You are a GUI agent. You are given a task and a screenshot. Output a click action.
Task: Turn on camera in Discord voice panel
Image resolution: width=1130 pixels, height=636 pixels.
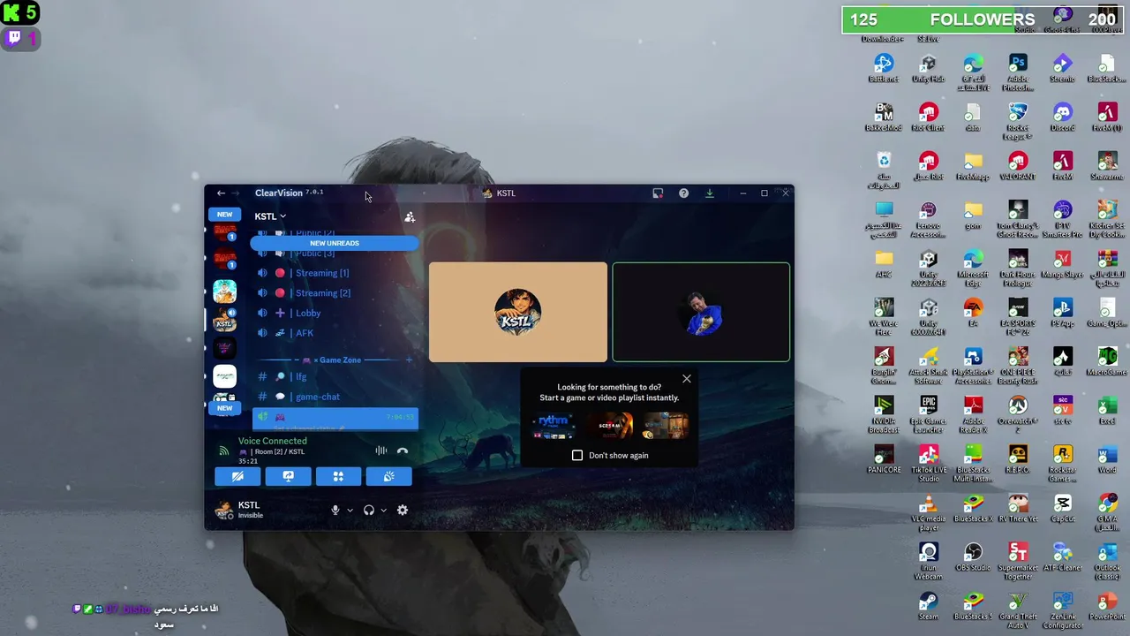click(237, 476)
